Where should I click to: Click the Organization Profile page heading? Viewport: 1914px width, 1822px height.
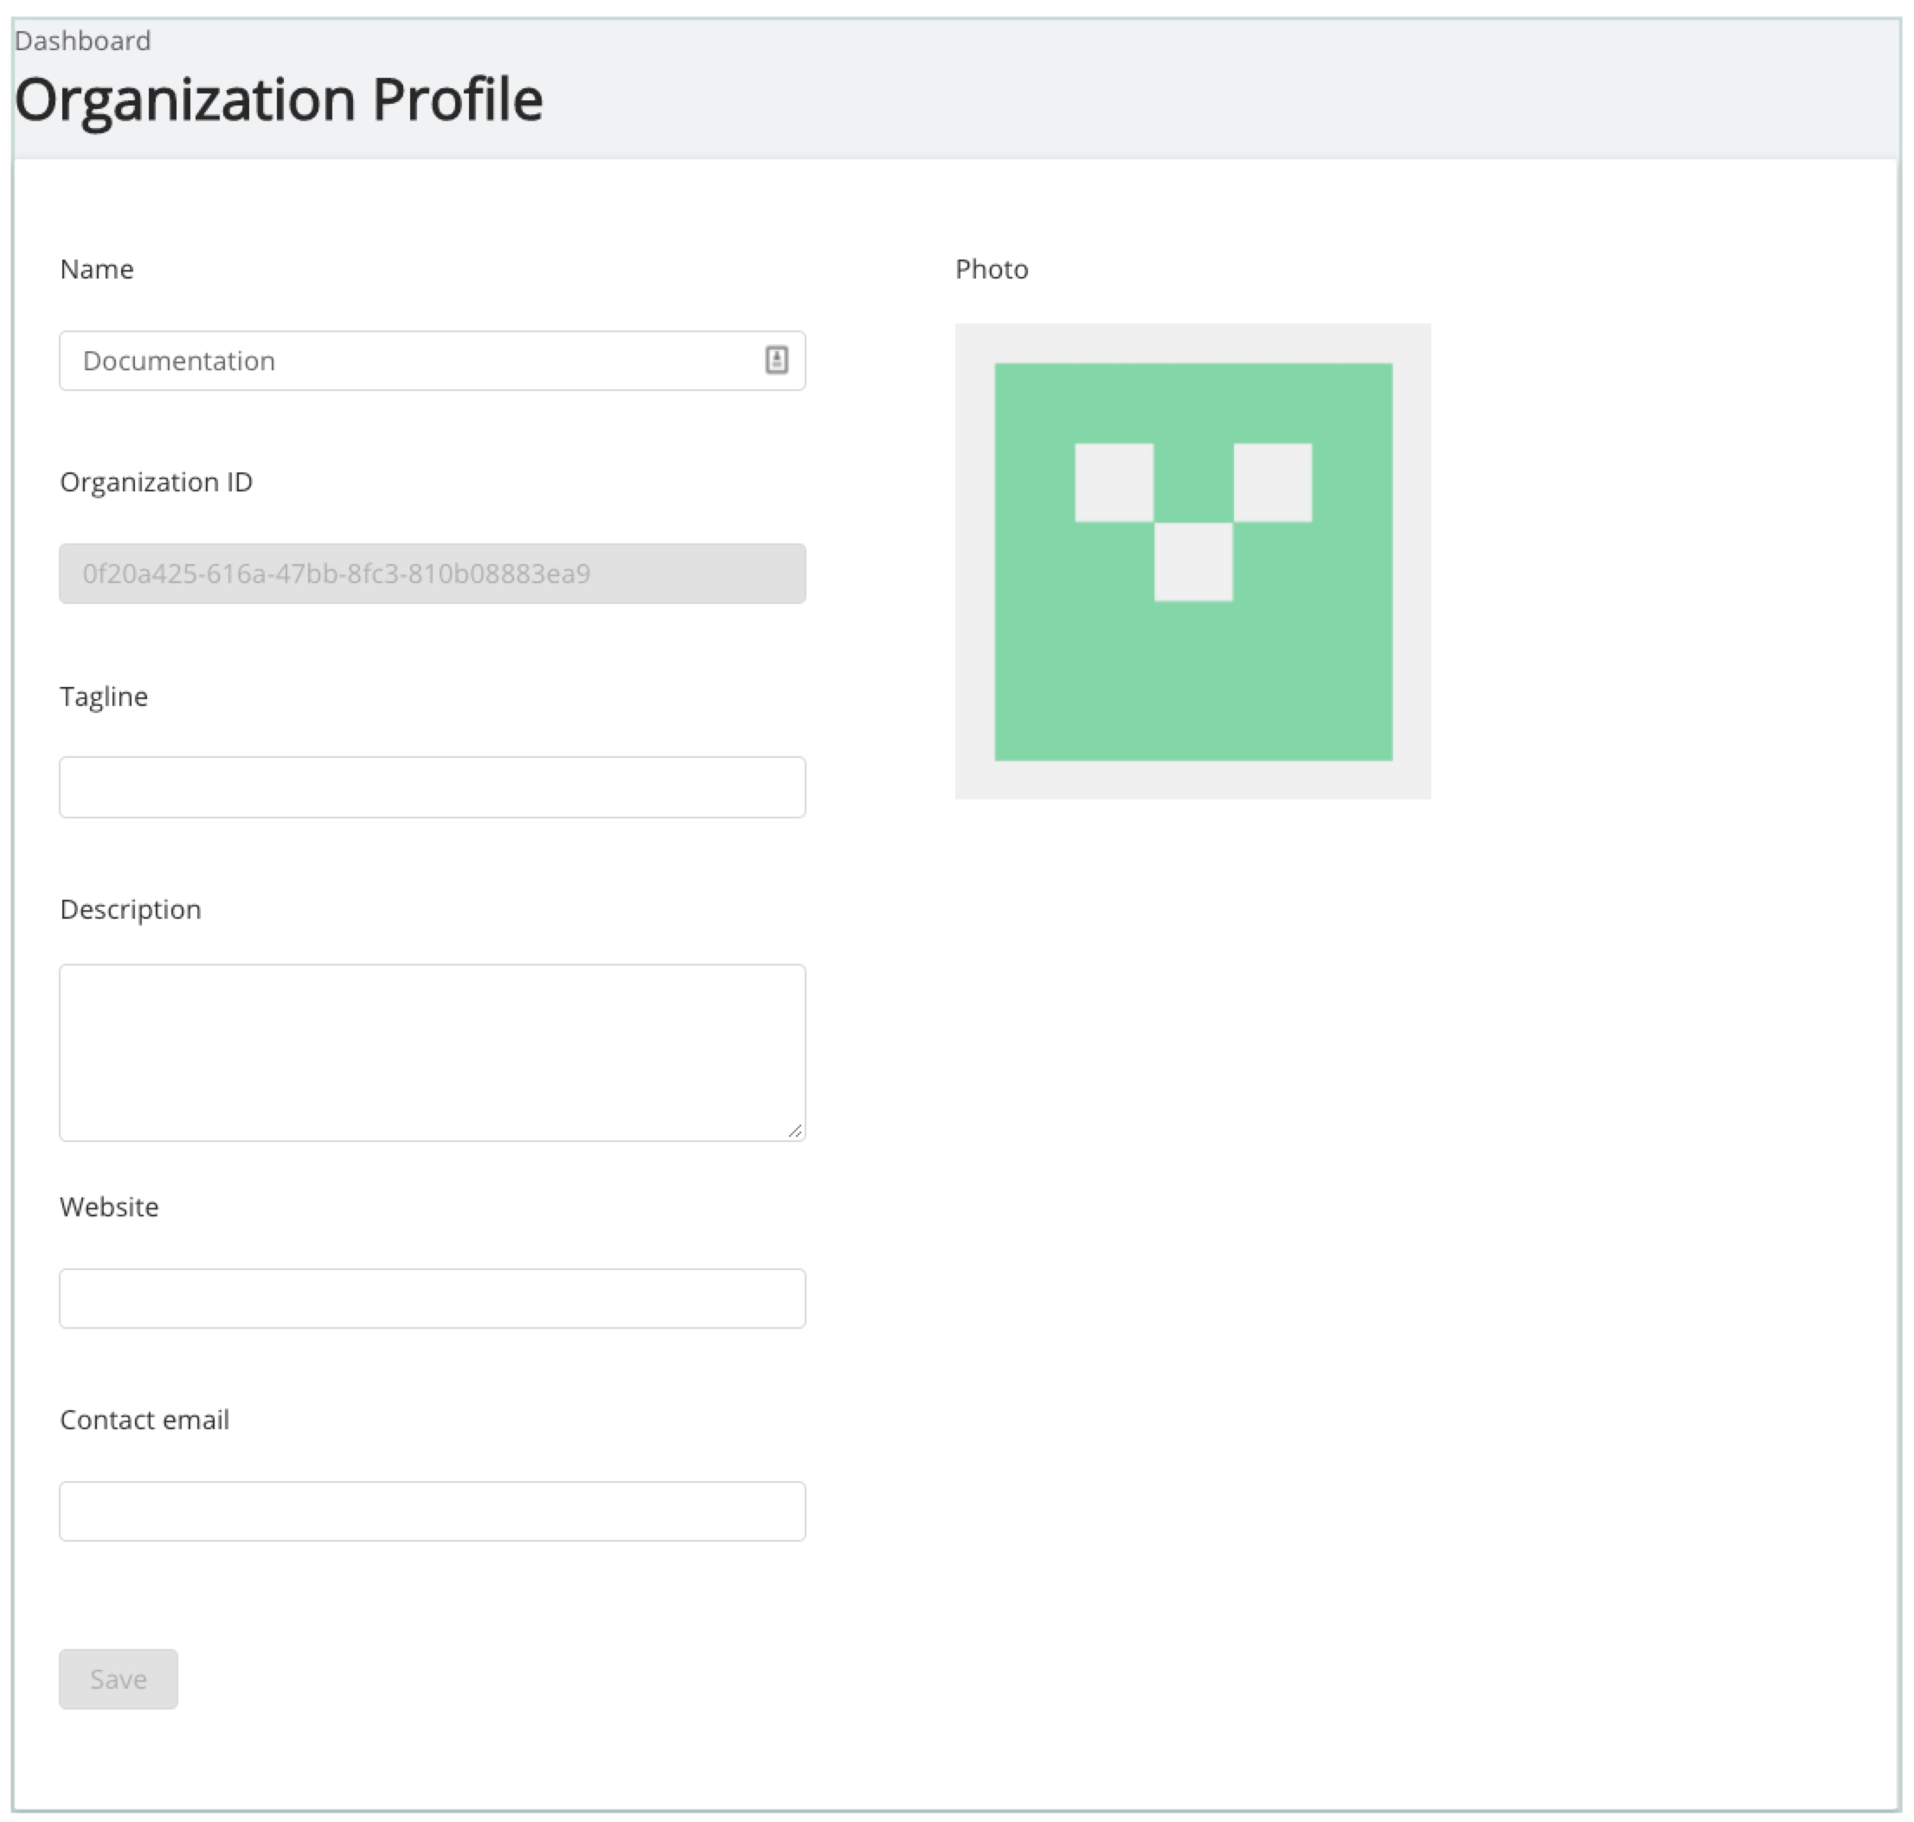(x=278, y=99)
